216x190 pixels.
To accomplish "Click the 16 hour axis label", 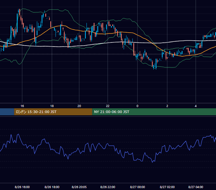I will click(22, 106).
